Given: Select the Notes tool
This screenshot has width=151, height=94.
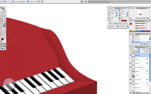Looking at the screenshot, I should tap(2, 33).
